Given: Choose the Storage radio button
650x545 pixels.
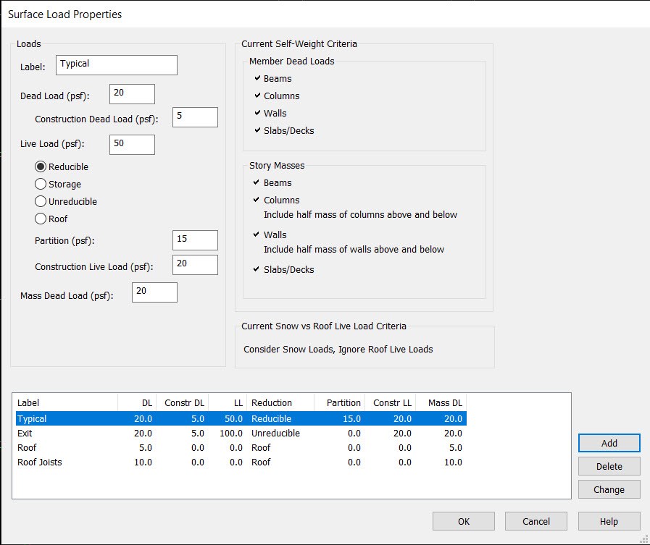Looking at the screenshot, I should 41,185.
